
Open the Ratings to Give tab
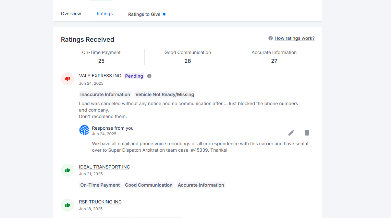144,14
